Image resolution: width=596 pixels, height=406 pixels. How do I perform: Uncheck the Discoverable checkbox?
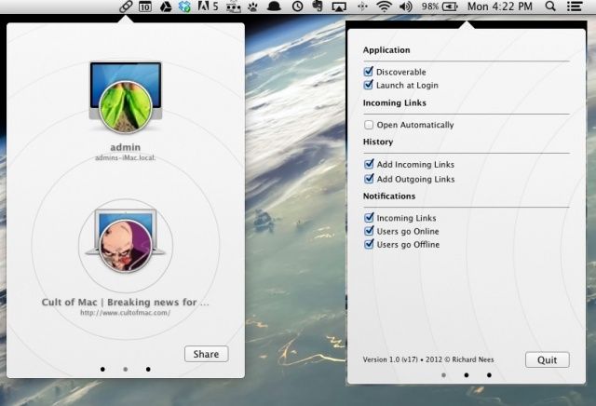pos(370,72)
